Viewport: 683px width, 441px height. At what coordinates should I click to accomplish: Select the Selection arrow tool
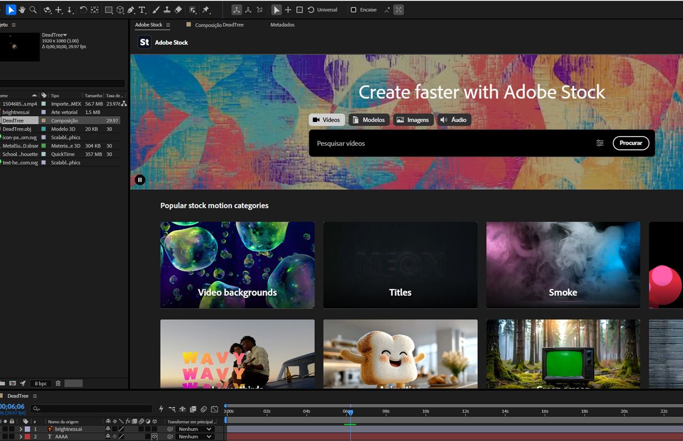(x=11, y=10)
